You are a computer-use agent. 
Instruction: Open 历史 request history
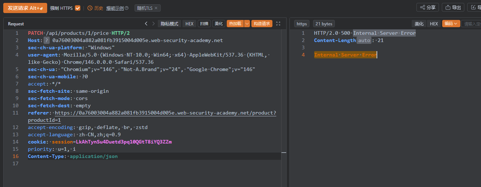(x=95, y=8)
